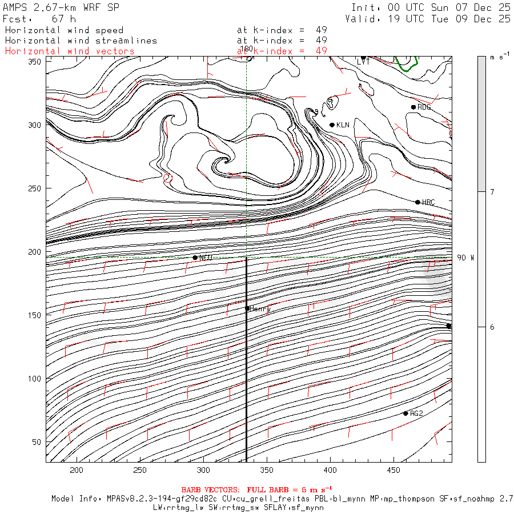
Task: Click the x-axis tick label '200'
Action: coord(77,470)
